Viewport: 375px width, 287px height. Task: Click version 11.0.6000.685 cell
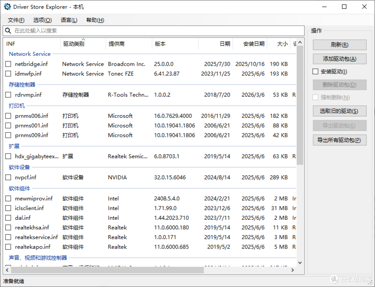(171, 247)
